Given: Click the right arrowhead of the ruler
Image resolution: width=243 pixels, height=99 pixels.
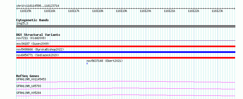Looking at the screenshot, I should coord(235,8).
